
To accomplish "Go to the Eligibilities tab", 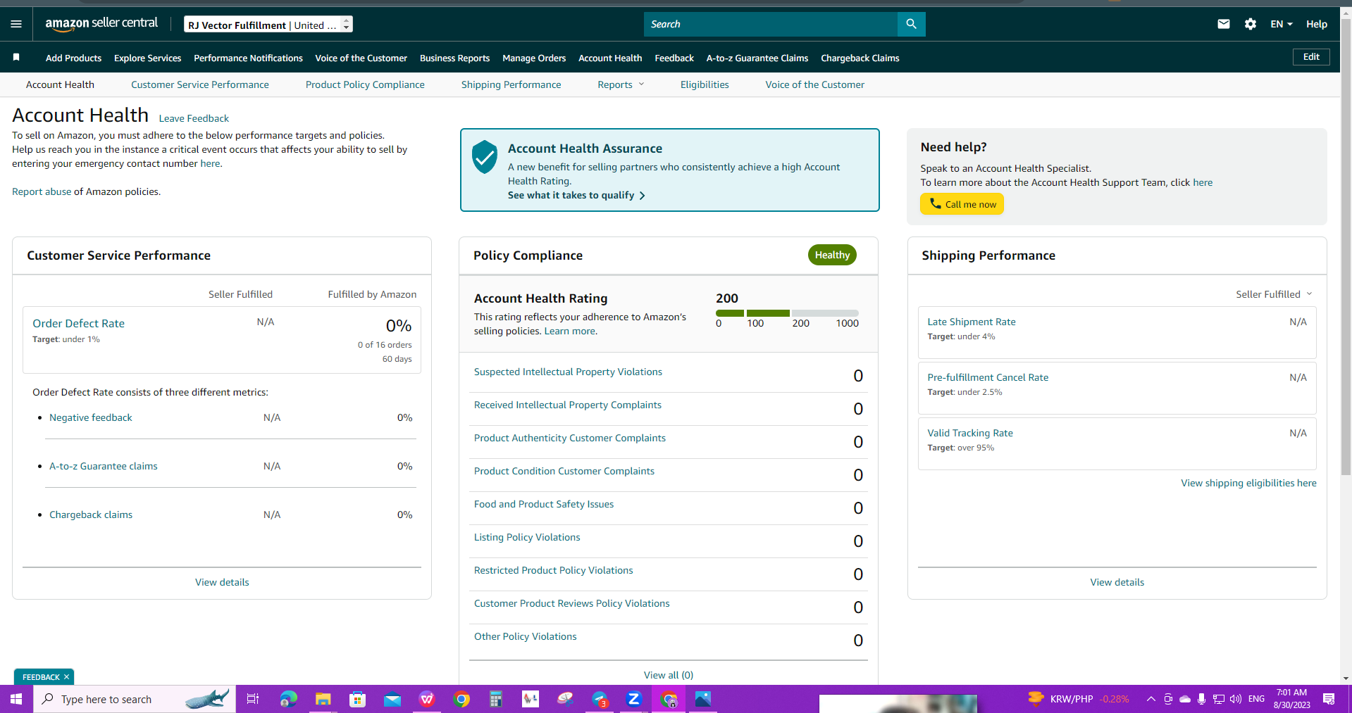I will pos(705,84).
